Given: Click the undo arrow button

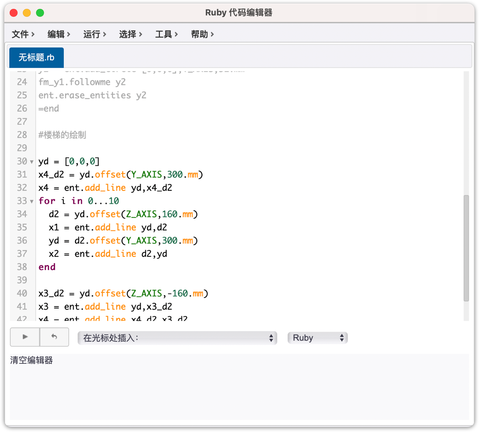Looking at the screenshot, I should (54, 337).
